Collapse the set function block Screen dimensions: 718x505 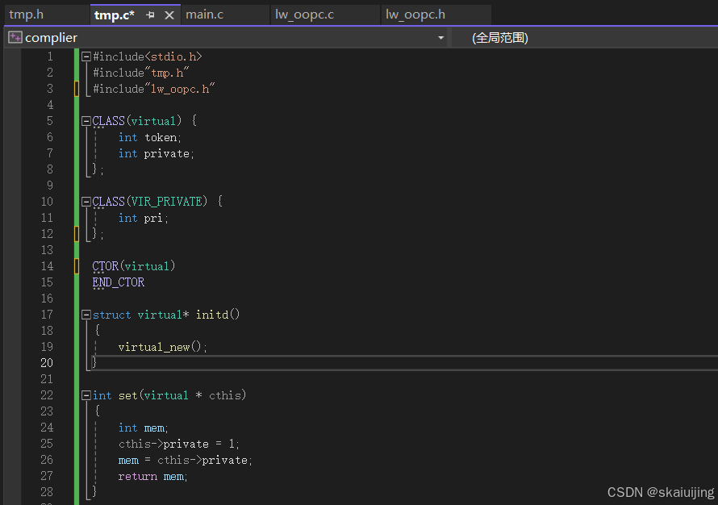(86, 395)
